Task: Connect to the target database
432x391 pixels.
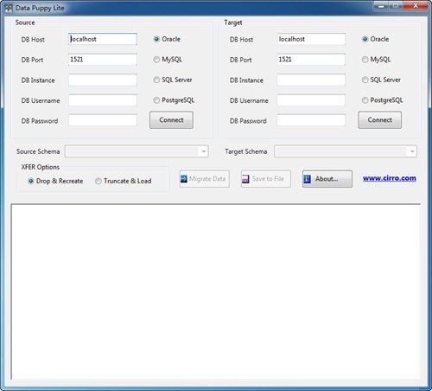Action: [x=379, y=120]
